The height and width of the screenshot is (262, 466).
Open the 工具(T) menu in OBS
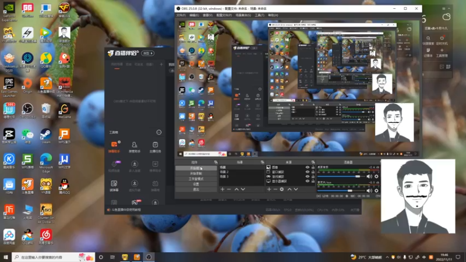tap(259, 15)
